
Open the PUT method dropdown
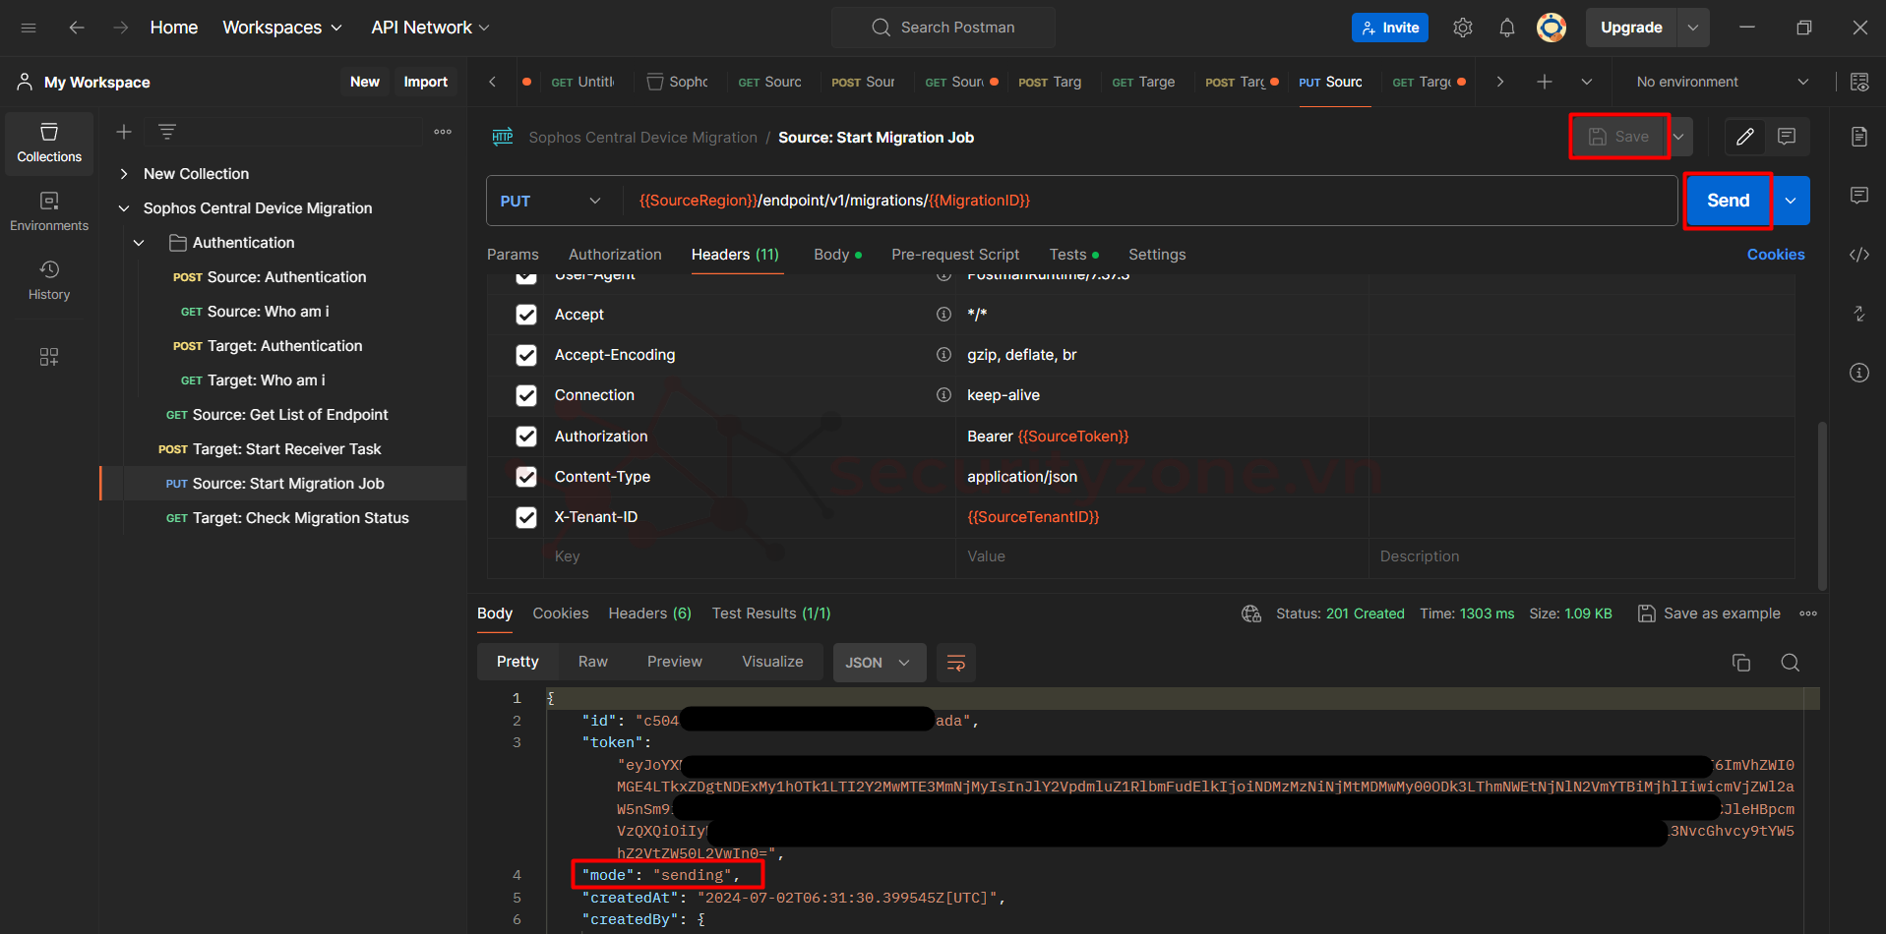point(551,201)
